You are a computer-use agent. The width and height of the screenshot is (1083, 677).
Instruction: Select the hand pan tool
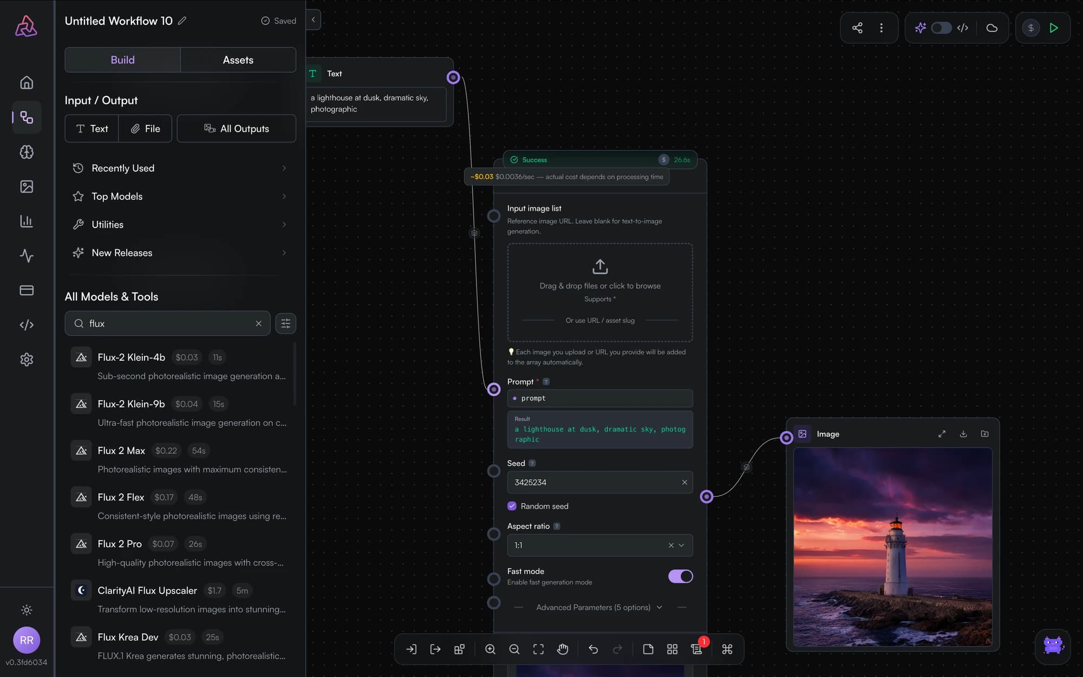point(563,649)
